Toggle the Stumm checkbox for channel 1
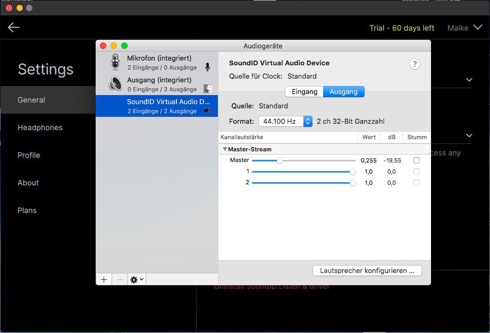Viewport: 490px width, 333px height. pyautogui.click(x=417, y=172)
